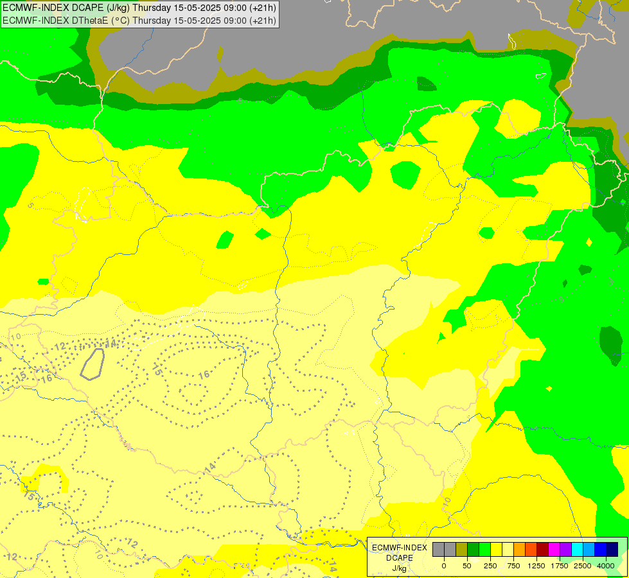Click the '0' legend scale label
The height and width of the screenshot is (578, 629).
(x=444, y=566)
